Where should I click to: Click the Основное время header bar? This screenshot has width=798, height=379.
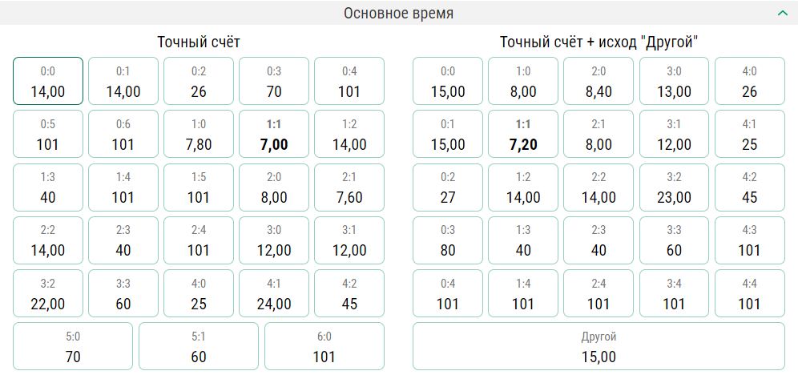tap(398, 13)
